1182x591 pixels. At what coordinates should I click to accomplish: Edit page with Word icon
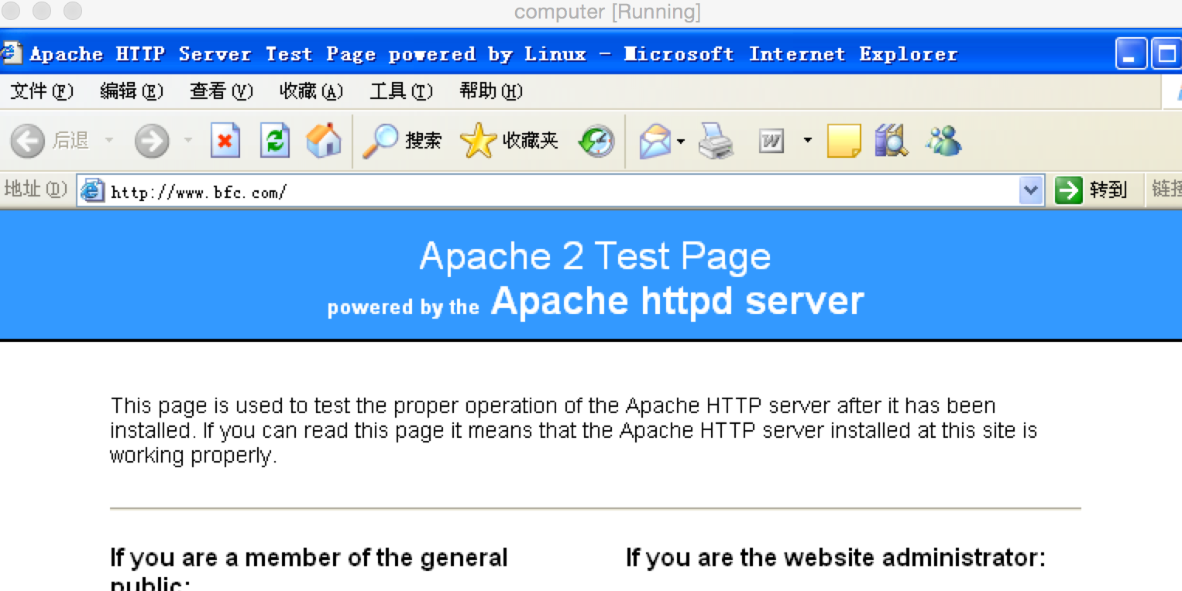click(771, 141)
